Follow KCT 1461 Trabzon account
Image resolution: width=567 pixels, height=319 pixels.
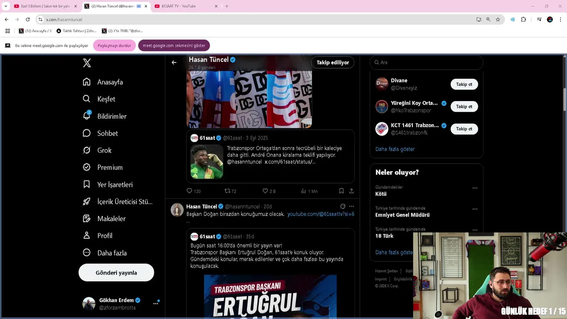[464, 128]
